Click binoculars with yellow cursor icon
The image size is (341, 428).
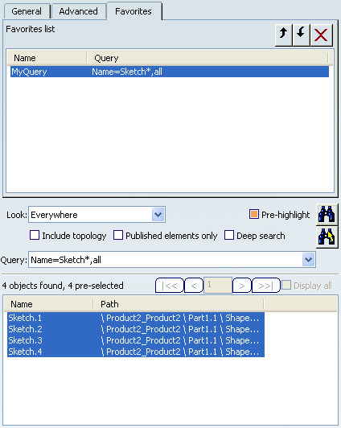click(327, 237)
